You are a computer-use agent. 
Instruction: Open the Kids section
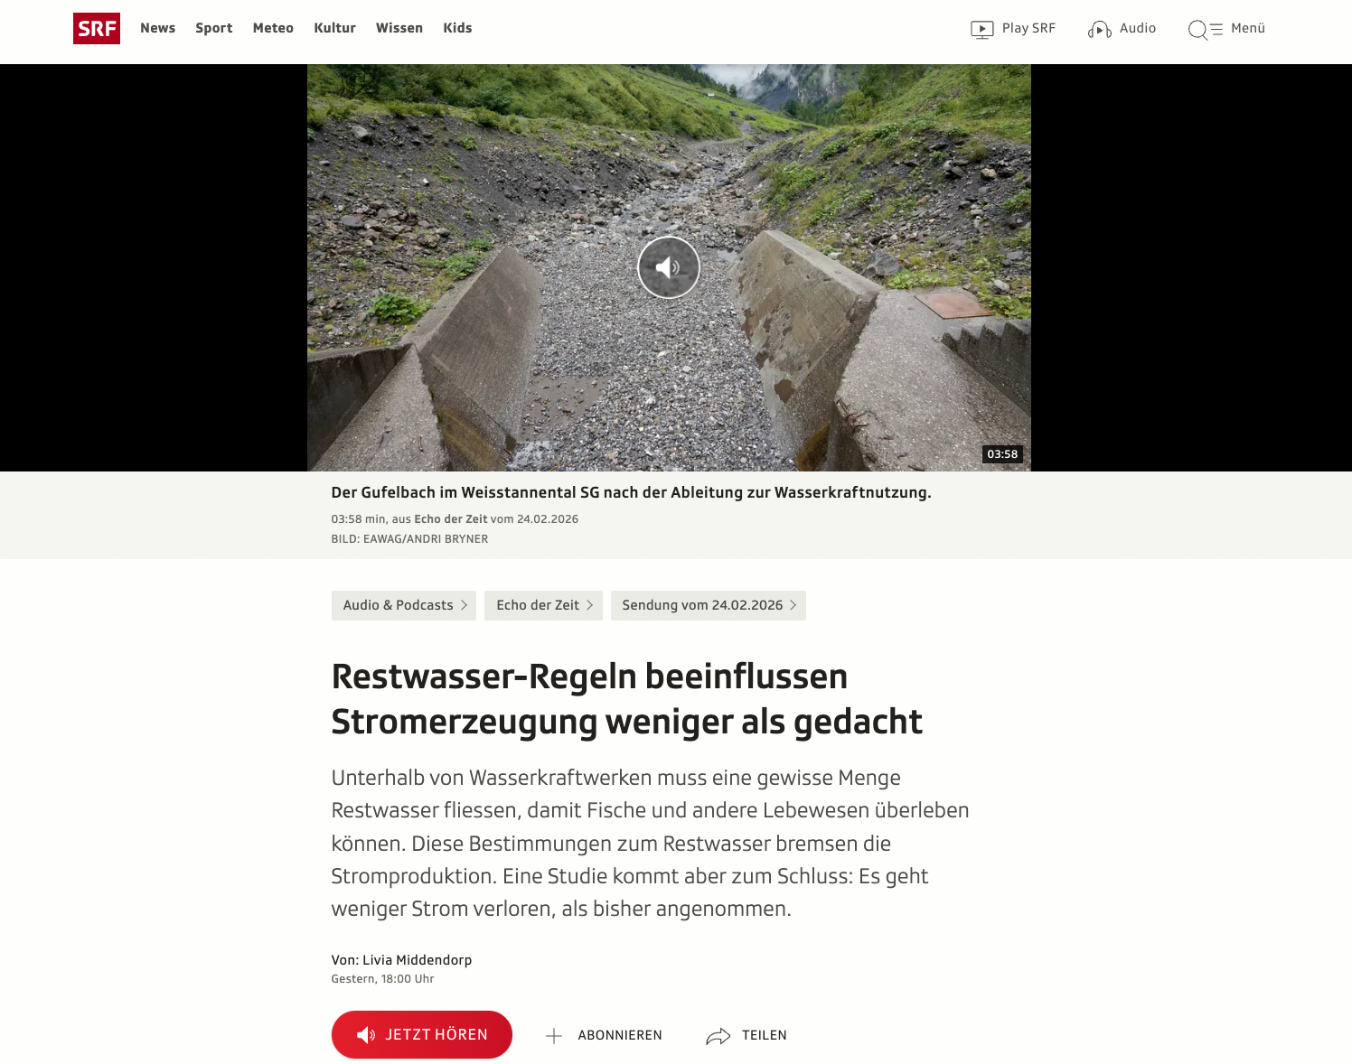coord(457,28)
